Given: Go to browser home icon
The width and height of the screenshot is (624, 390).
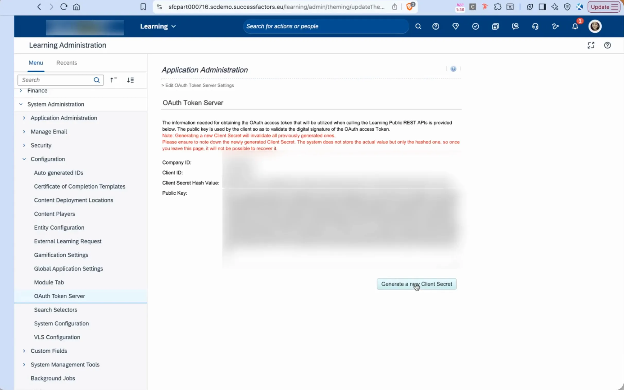Looking at the screenshot, I should (x=76, y=7).
